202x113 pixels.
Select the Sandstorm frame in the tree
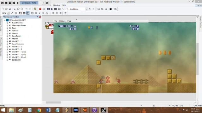click(16, 60)
